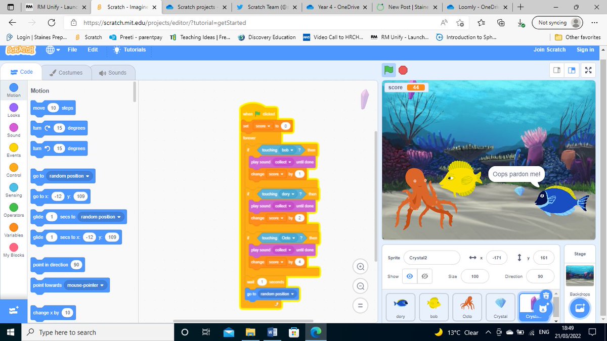
Task: Select the Crystal sprite thumbnail
Action: pos(500,306)
